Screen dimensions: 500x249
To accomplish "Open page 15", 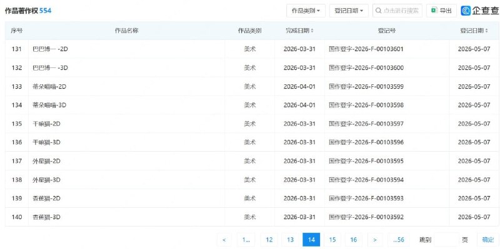I will 332,240.
